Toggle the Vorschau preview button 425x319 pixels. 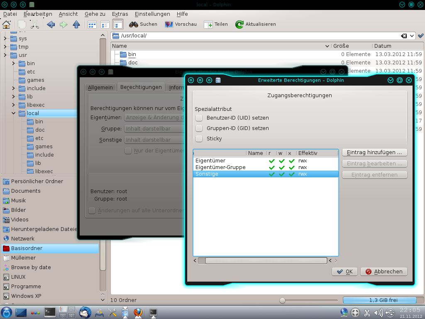(x=181, y=24)
